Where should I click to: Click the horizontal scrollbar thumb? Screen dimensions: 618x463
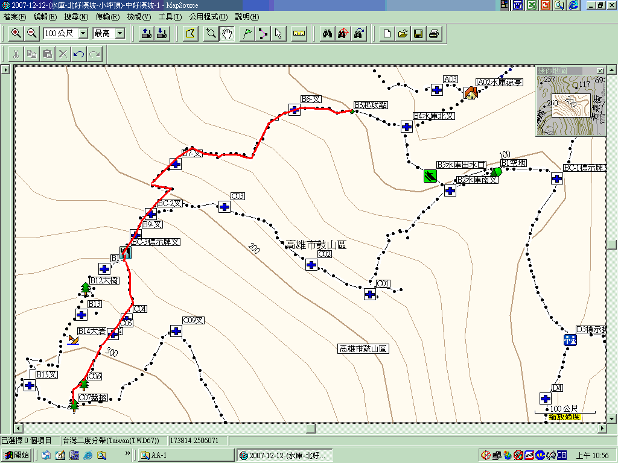[311, 428]
